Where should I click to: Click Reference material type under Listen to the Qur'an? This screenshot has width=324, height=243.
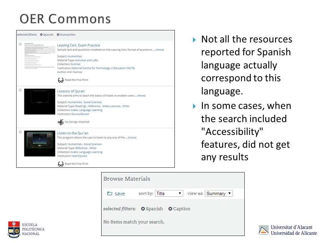(x=81, y=148)
